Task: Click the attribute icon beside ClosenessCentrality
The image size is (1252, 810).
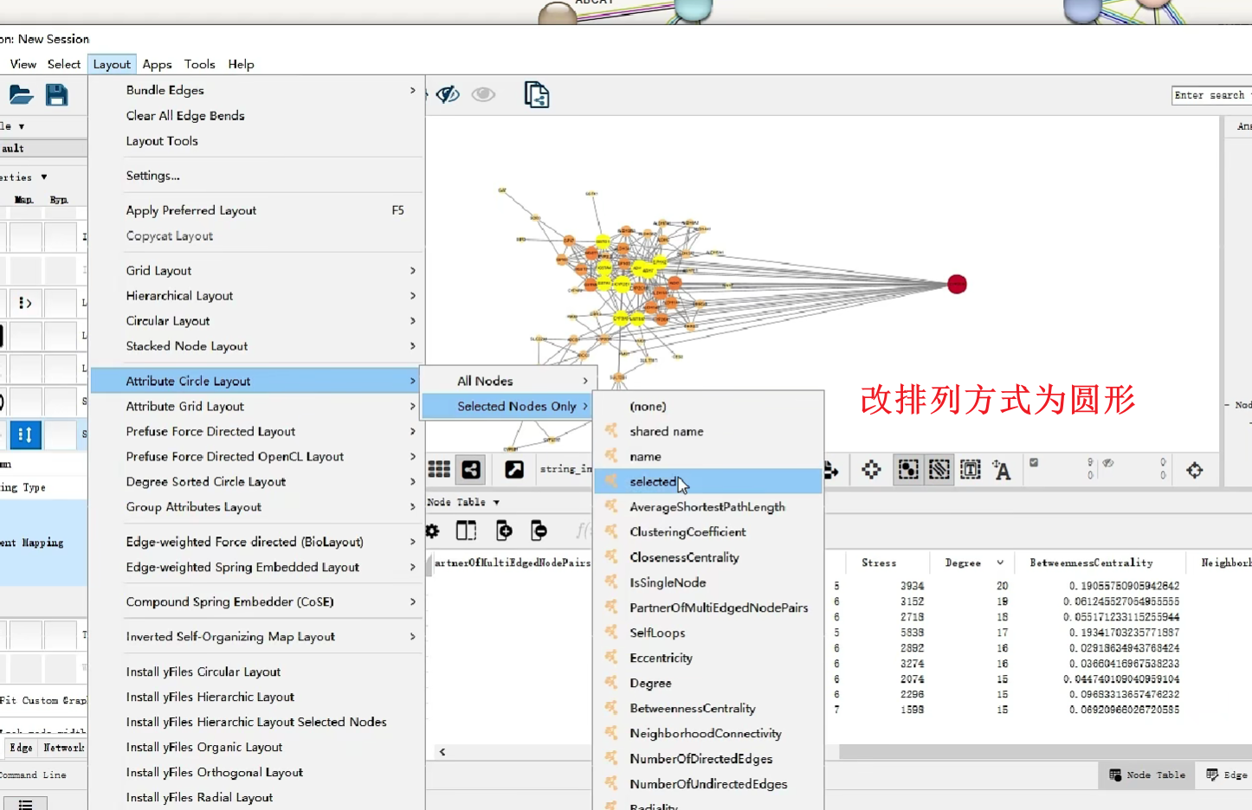Action: pos(611,556)
